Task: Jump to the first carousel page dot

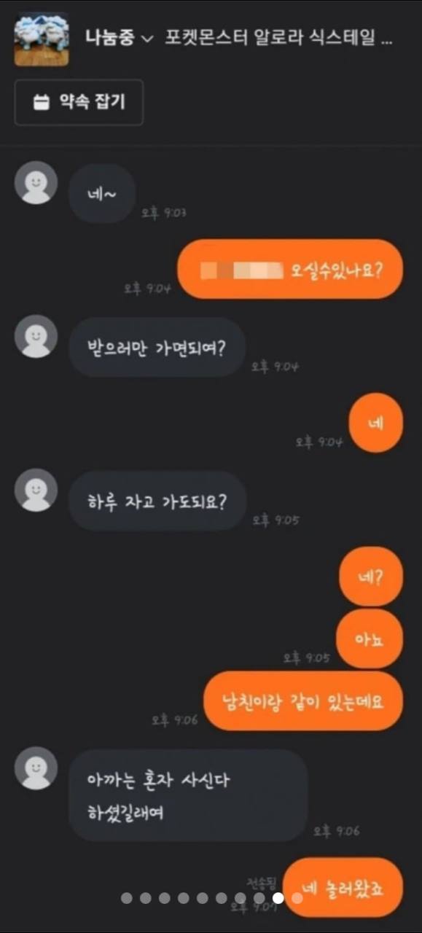Action: 127,898
